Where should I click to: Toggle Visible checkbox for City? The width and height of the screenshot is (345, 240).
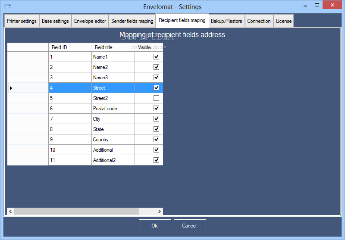[x=156, y=118]
